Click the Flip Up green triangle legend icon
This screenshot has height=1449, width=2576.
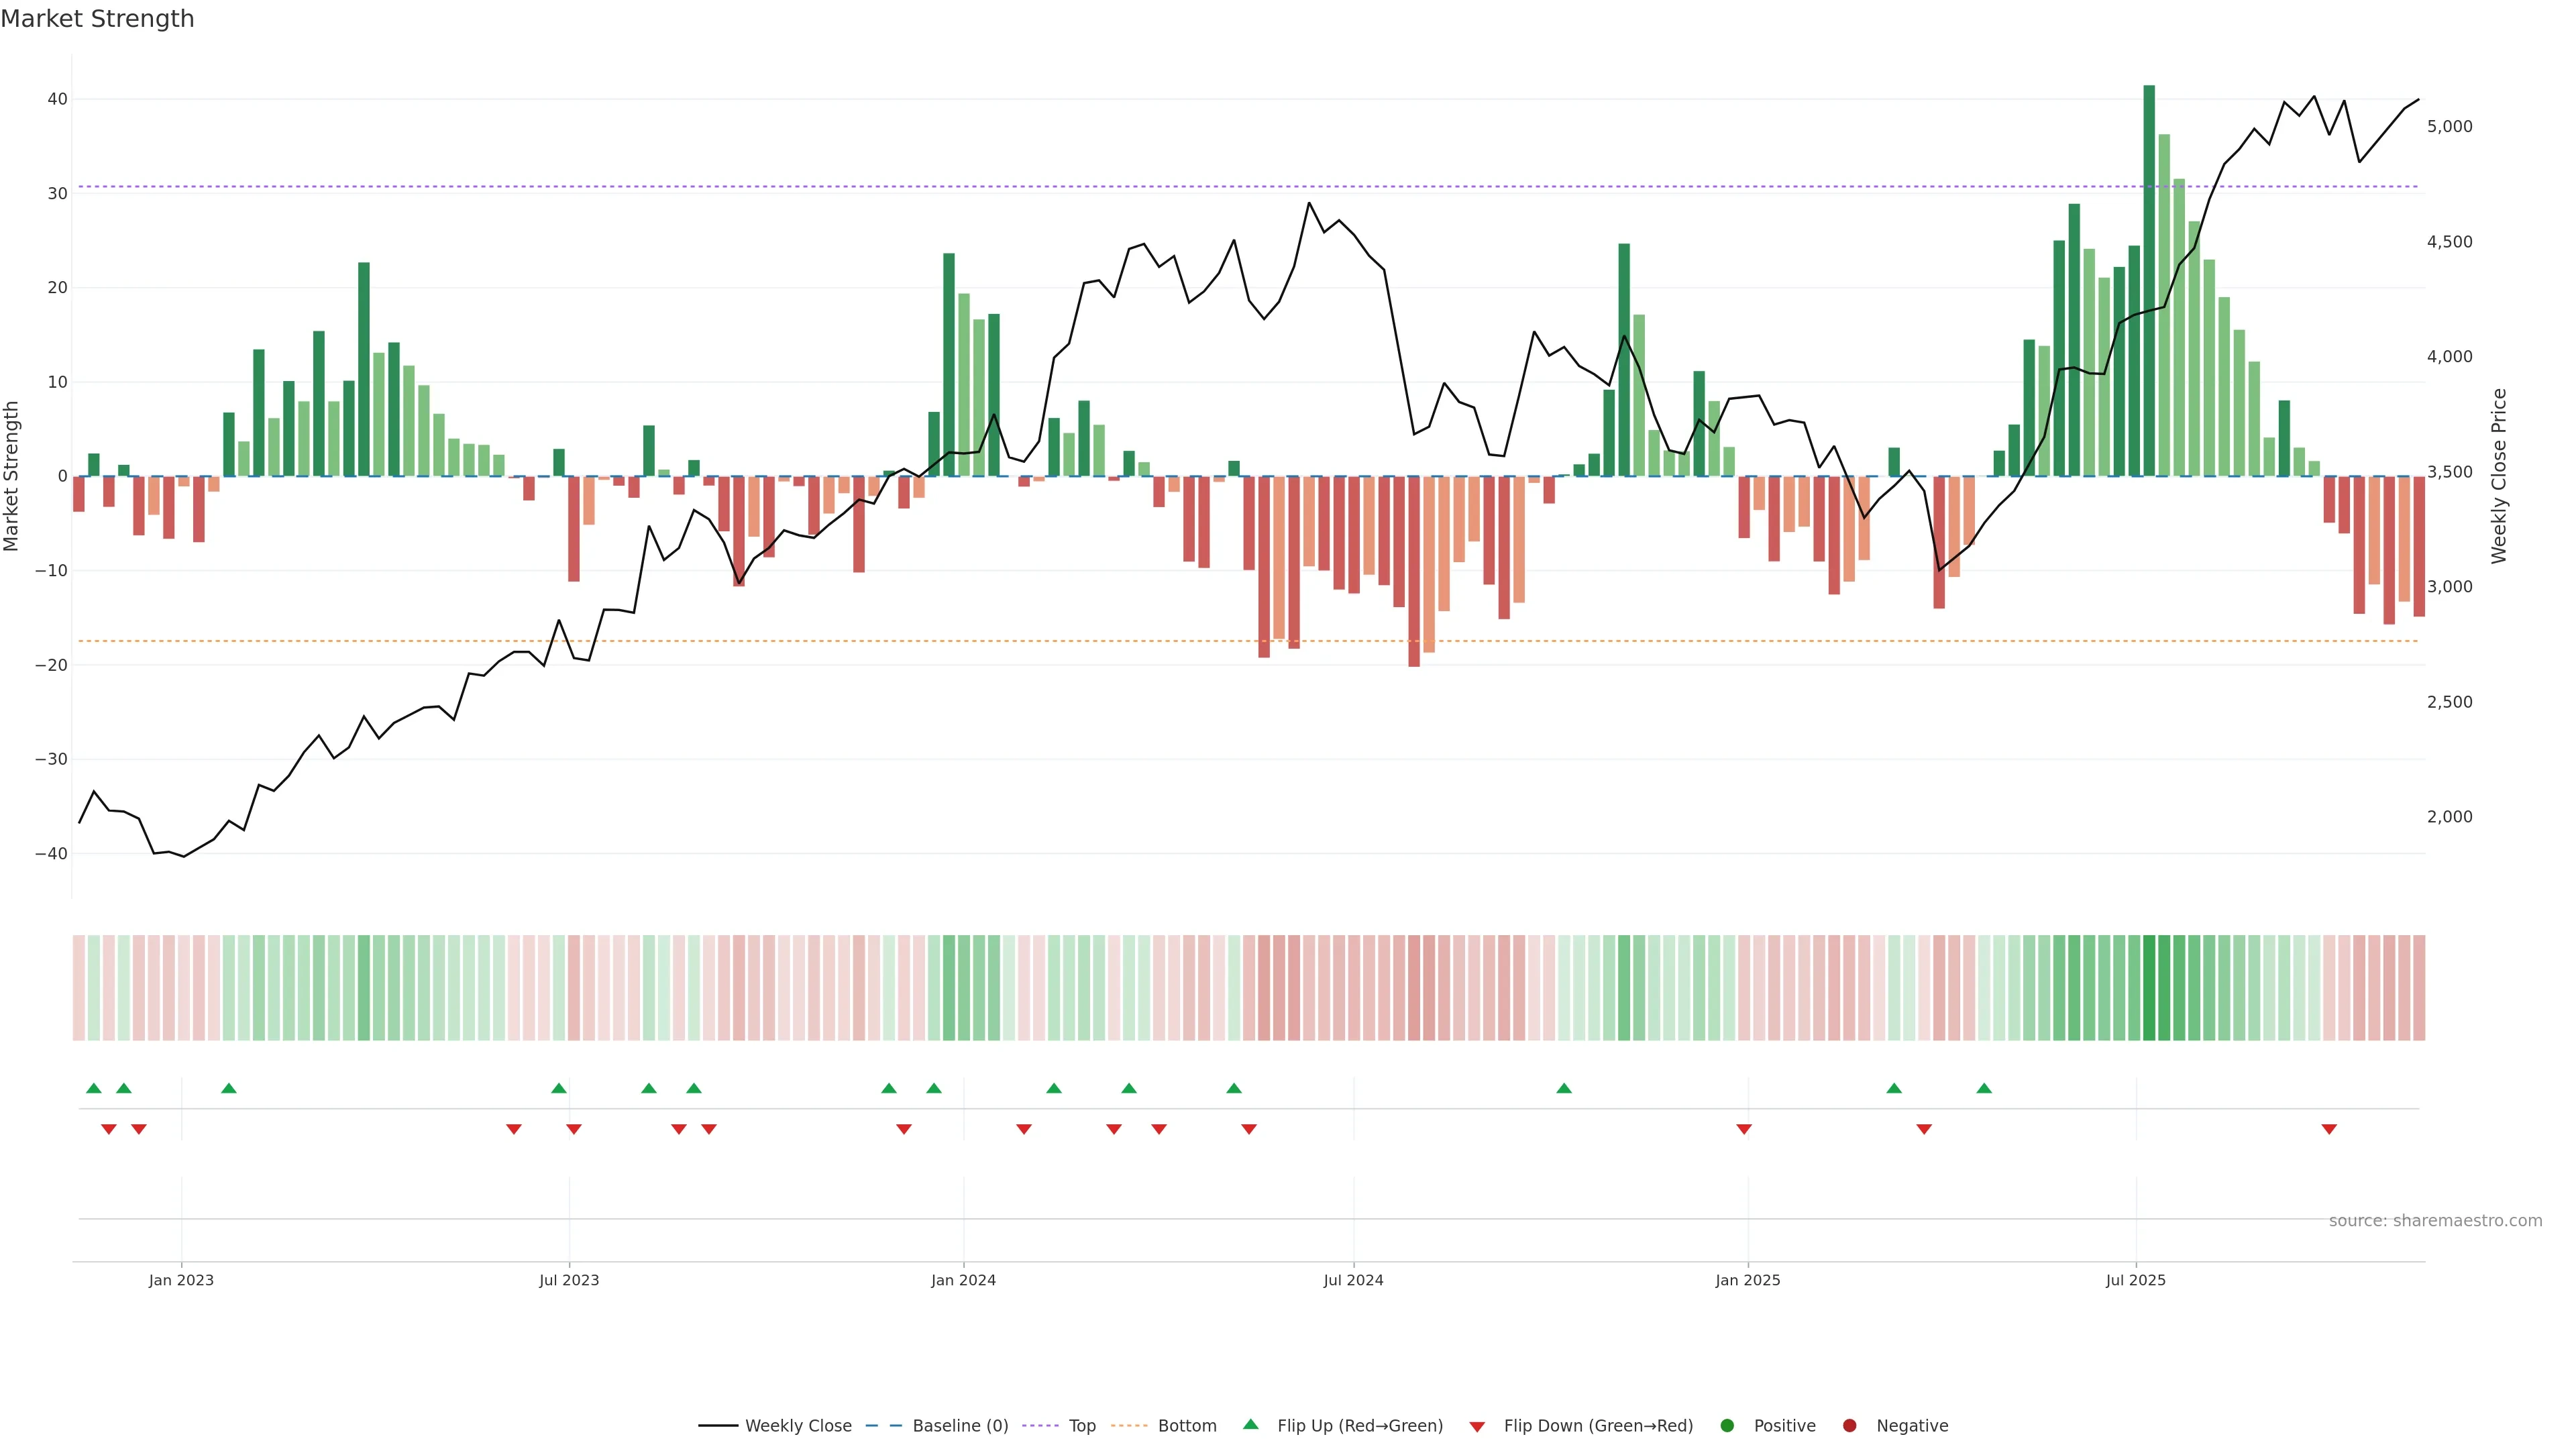[1250, 1424]
